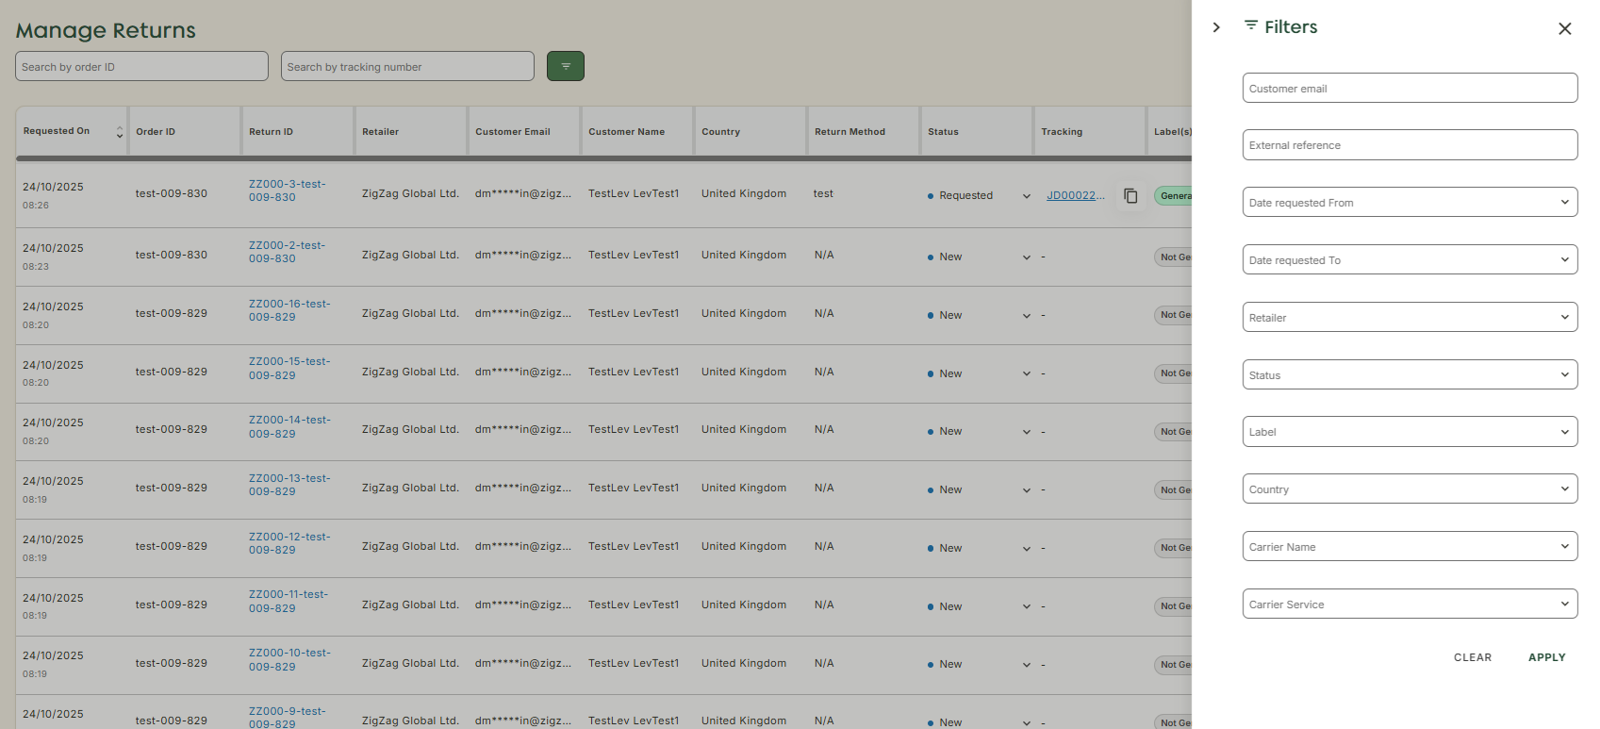Open return ZZ000-3-test-009-830 link
Screen dimensions: 1600x729
click(x=287, y=191)
